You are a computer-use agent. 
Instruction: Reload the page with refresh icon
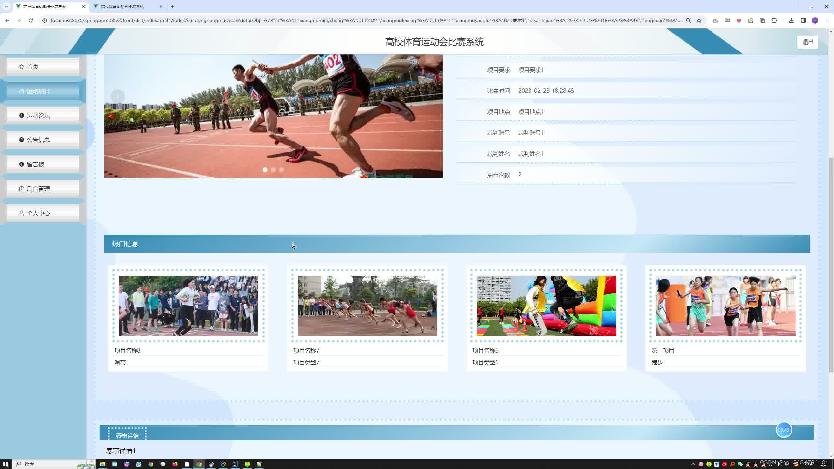tap(31, 21)
